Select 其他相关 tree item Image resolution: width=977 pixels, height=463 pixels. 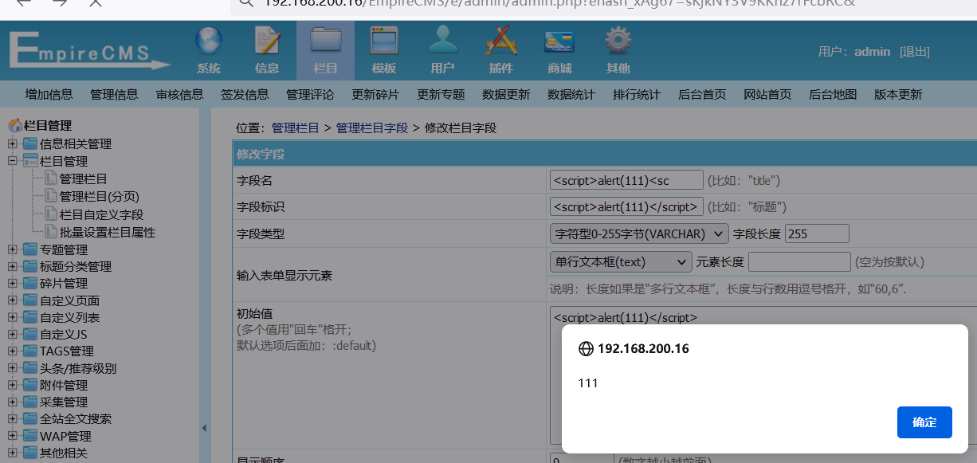coord(64,453)
